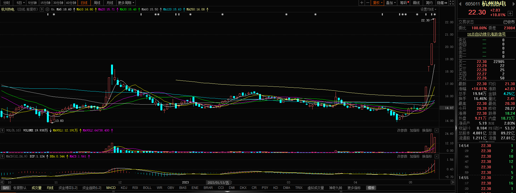Click 换指标 in the MACD panel
The height and width of the screenshot is (193, 516).
pyautogui.click(x=427, y=156)
